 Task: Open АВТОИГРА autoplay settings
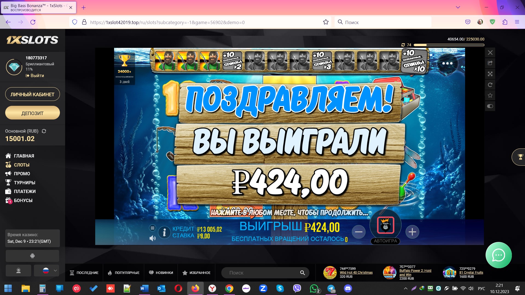pos(385,241)
